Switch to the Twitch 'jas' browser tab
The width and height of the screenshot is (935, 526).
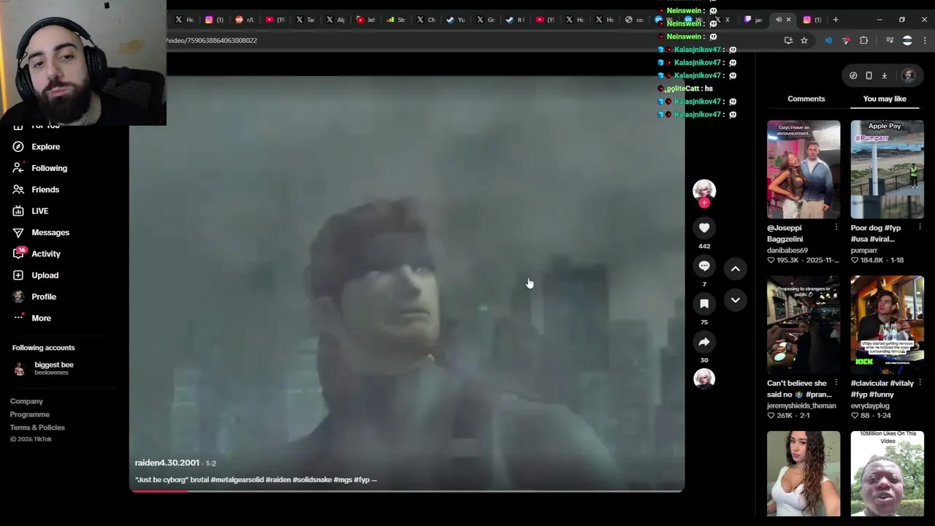(x=752, y=20)
